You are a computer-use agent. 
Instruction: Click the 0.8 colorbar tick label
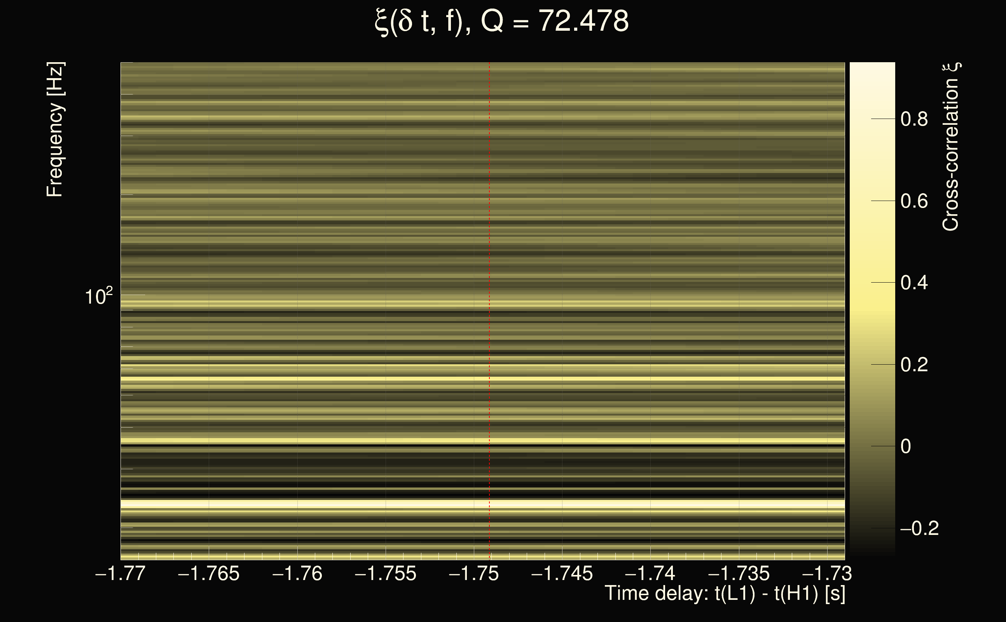pos(914,119)
